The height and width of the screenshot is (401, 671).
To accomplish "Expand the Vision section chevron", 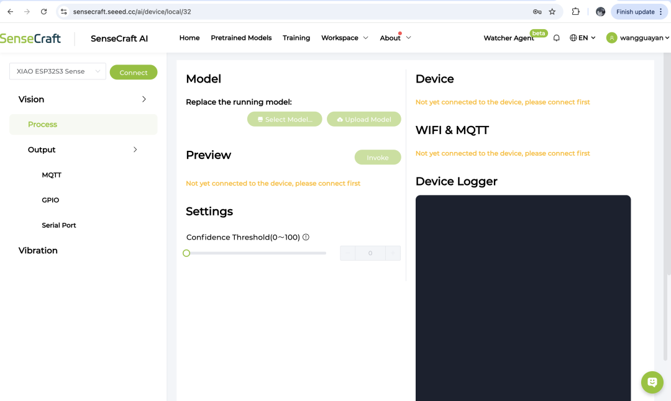I will (144, 99).
